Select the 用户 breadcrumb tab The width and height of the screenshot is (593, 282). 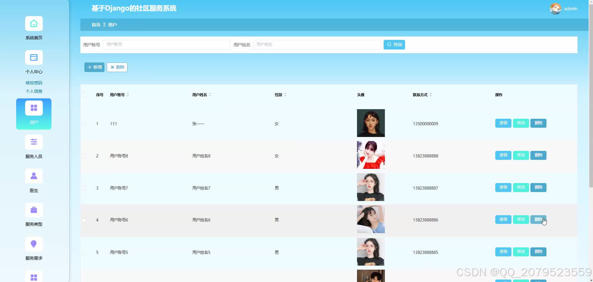pyautogui.click(x=113, y=24)
